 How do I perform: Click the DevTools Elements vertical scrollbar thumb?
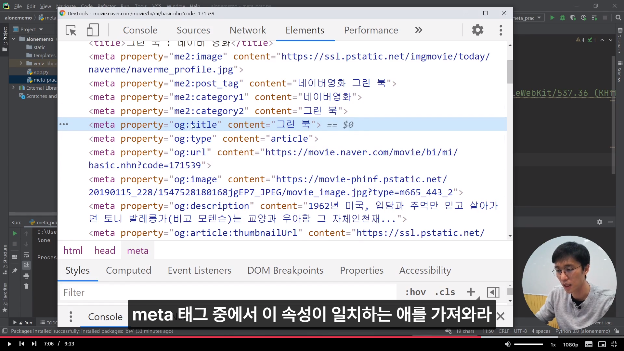click(510, 71)
